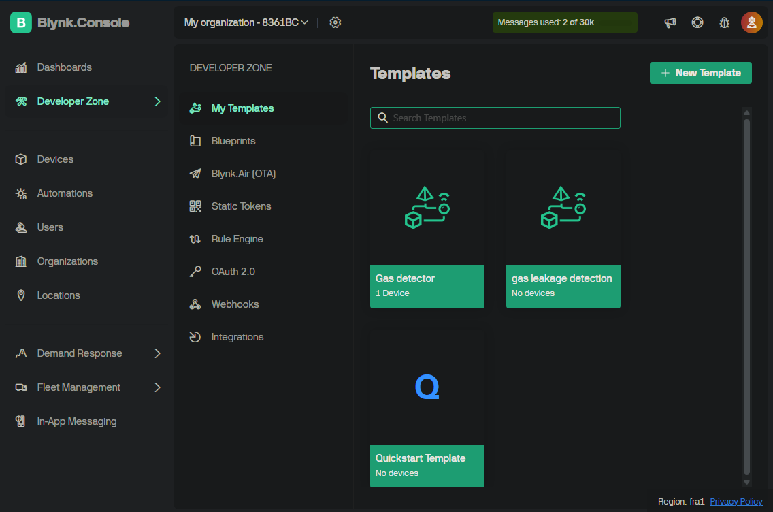Click the Static Tokens QR icon

click(x=195, y=206)
